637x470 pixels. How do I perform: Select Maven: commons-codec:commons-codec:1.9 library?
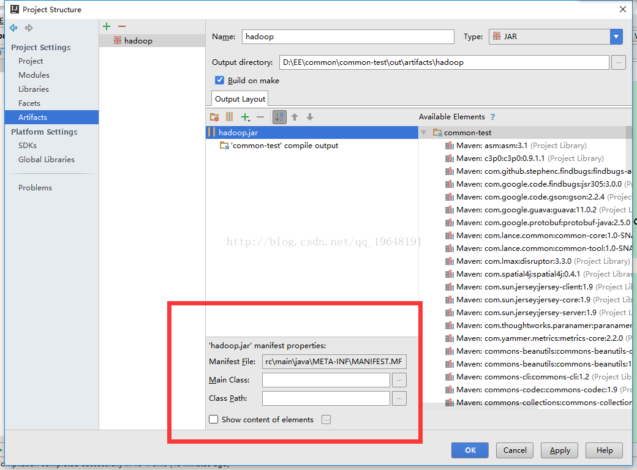click(x=538, y=390)
